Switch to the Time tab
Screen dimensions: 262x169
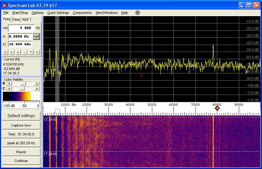[x=16, y=20]
